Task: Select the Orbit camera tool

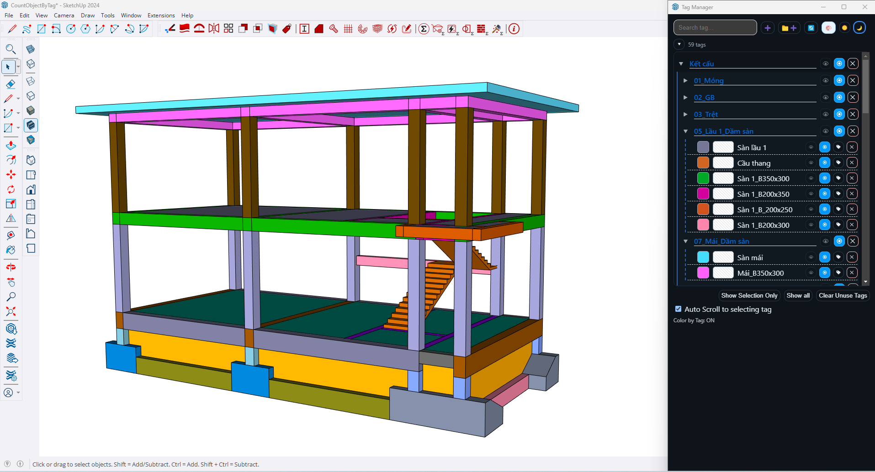Action: click(11, 267)
